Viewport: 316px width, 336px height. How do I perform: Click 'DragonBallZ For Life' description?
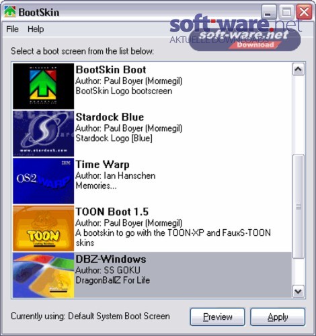coord(113,280)
